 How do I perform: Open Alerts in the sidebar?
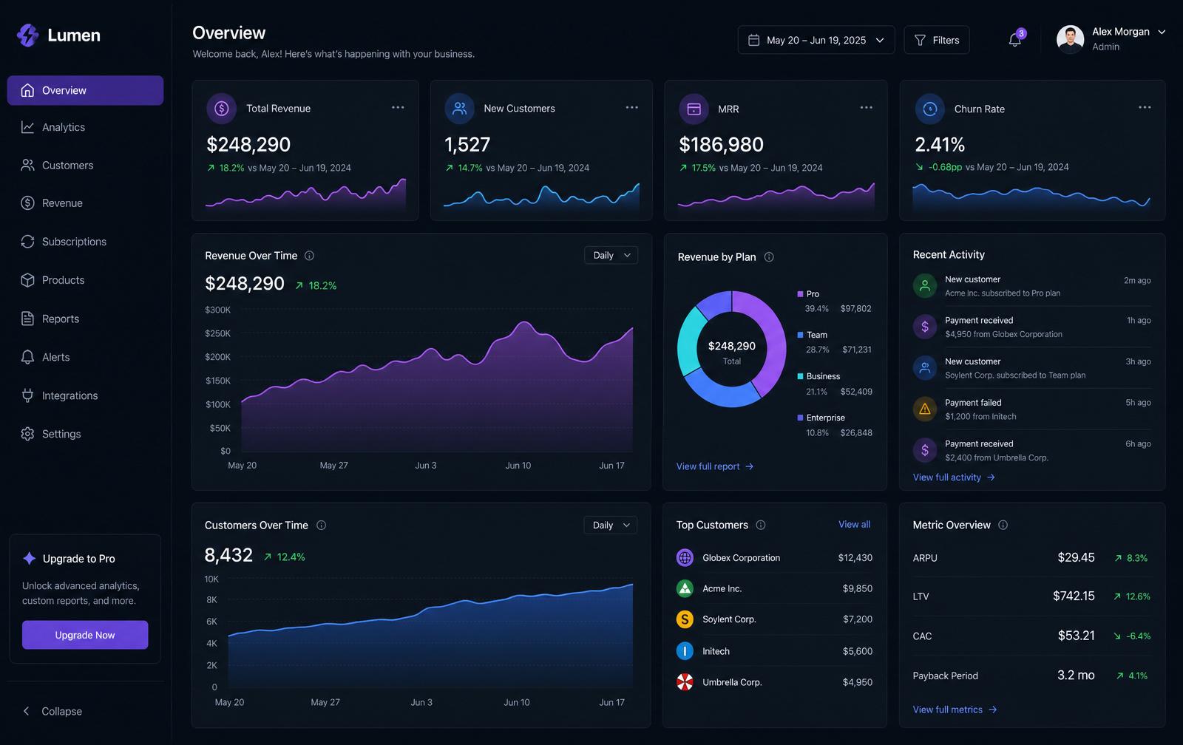(x=85, y=357)
